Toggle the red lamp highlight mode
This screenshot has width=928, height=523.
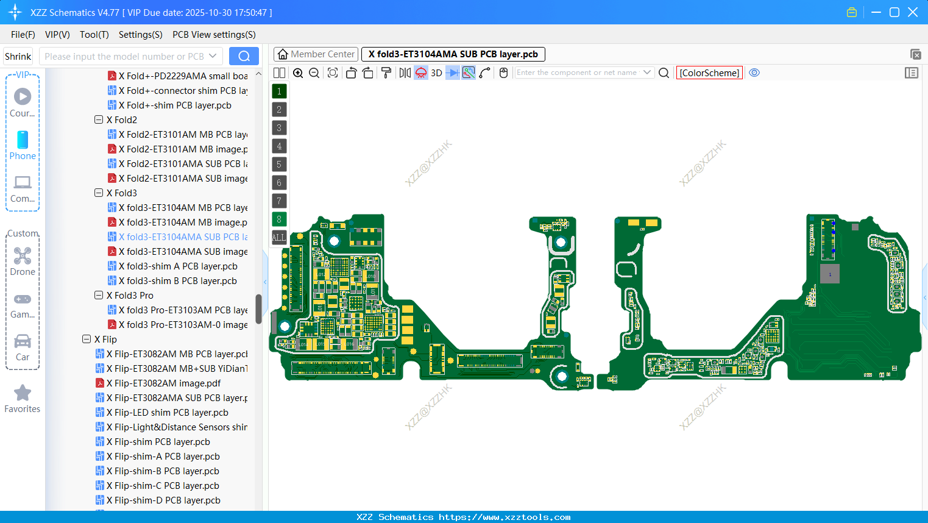[x=420, y=73]
